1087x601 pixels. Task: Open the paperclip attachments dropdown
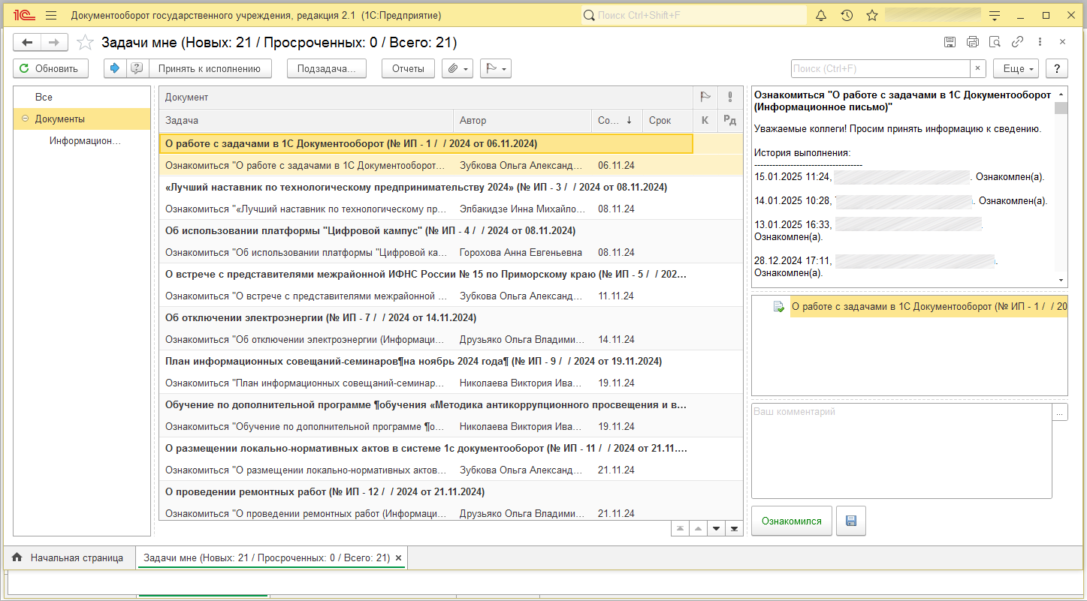[x=457, y=68]
